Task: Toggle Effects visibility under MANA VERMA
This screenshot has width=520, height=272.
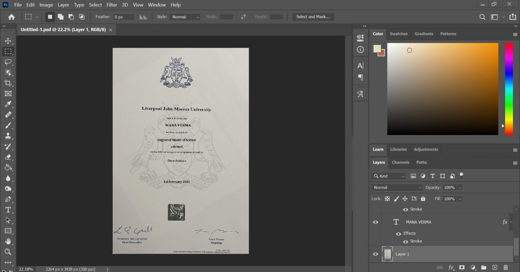Action: click(x=398, y=234)
